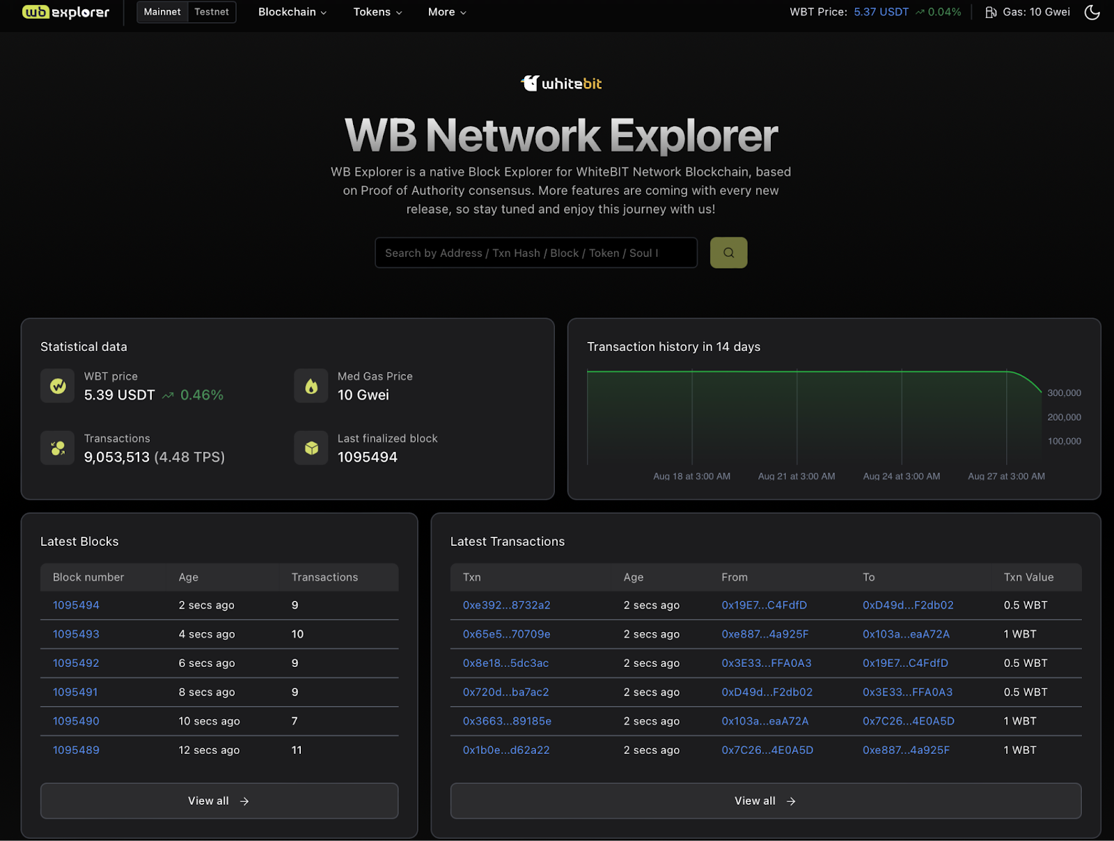Open sender 0x19E7...C4FdfD in first transaction row
The image size is (1114, 841).
coord(764,605)
